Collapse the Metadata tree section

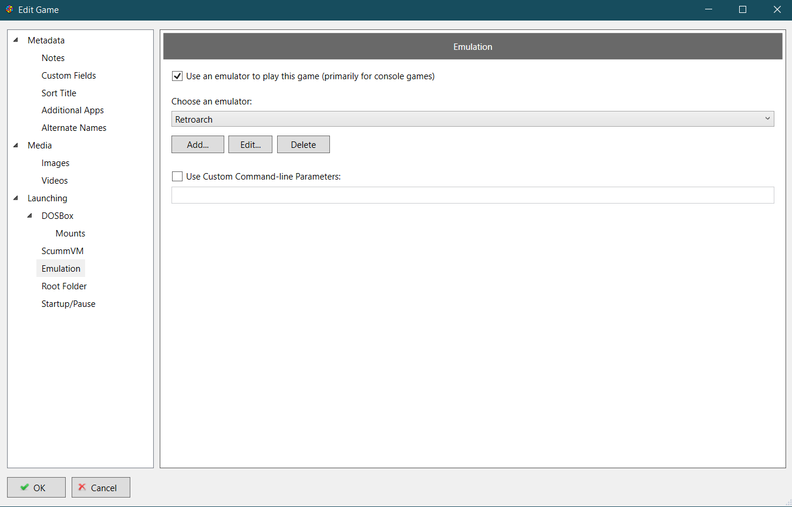coord(15,40)
